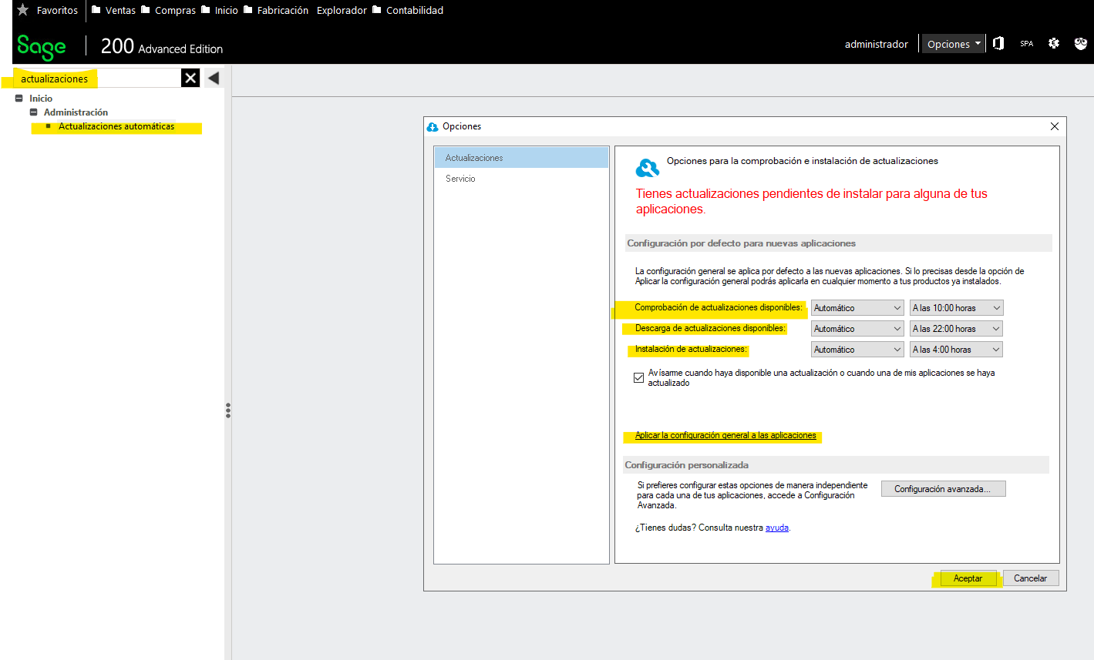The height and width of the screenshot is (660, 1094).
Task: Click the Sage logo
Action: pyautogui.click(x=42, y=48)
